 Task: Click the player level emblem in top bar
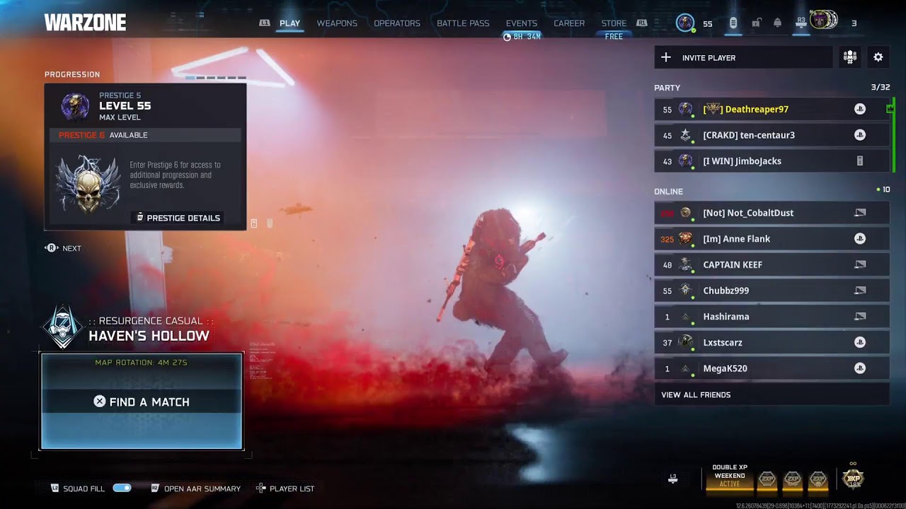point(684,23)
